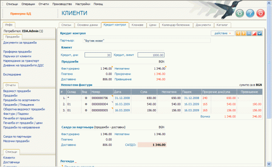The width and height of the screenshot is (272, 167).
Task: Switch to the Основни данни tab
Action: [x=88, y=25]
